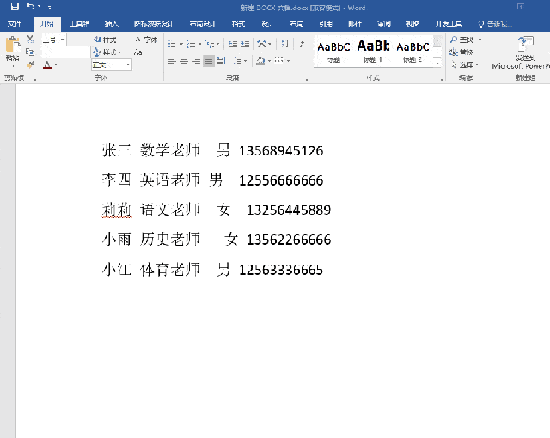Apply the 标题 1 heading style
The image size is (550, 438).
coord(373,52)
